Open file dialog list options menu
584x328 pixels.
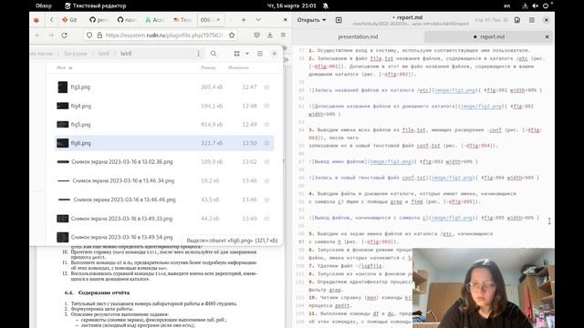click(260, 54)
